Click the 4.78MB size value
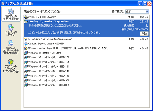 (144, 39)
